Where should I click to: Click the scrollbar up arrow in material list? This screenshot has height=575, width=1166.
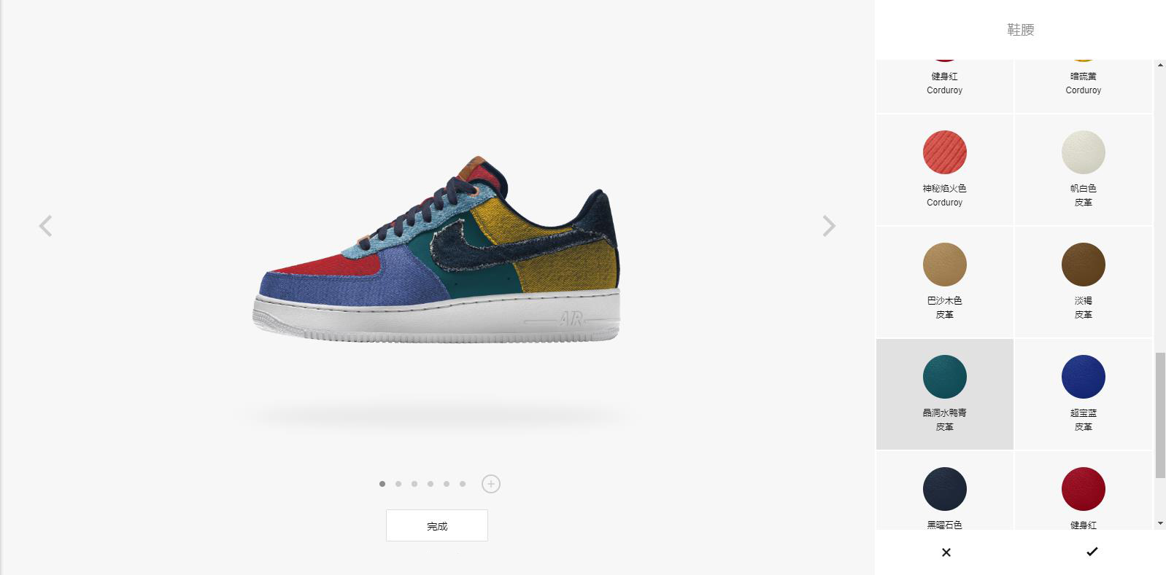(x=1160, y=66)
